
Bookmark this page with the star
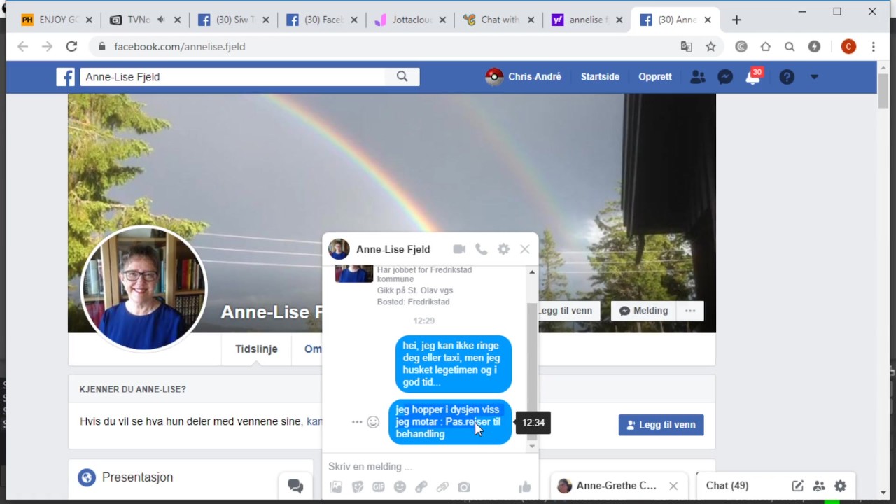tap(710, 47)
